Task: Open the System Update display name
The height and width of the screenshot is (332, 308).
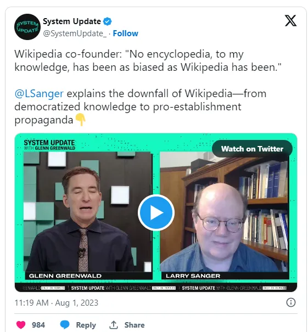Action: coord(72,21)
